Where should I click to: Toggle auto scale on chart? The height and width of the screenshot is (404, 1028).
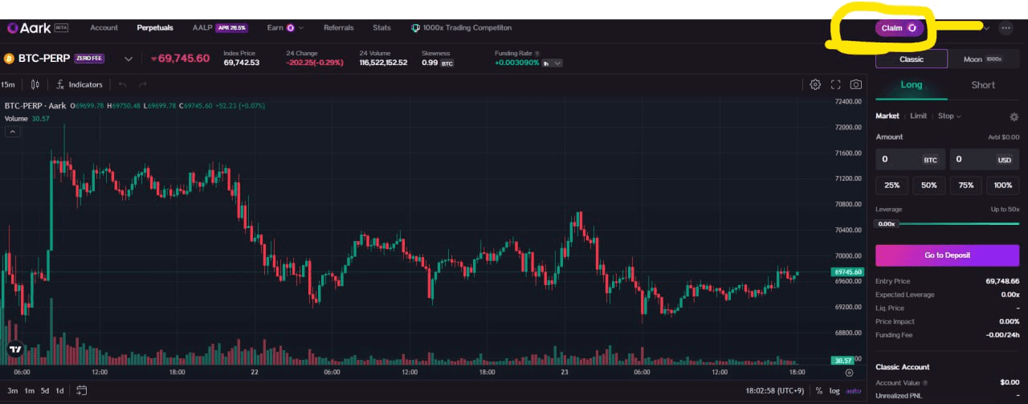(854, 391)
